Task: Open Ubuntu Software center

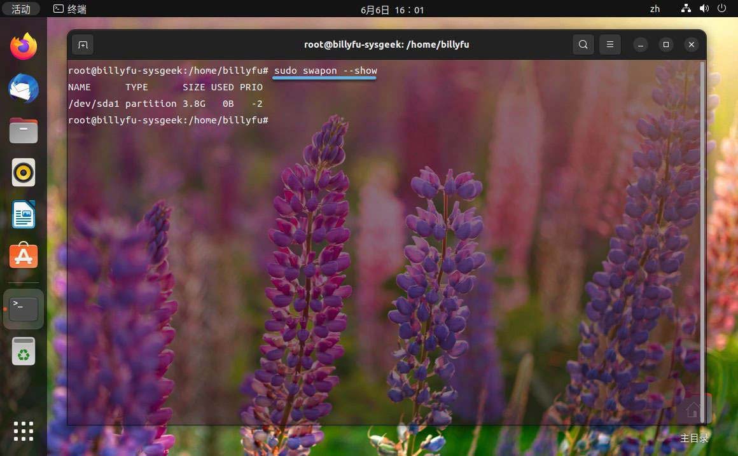Action: pyautogui.click(x=24, y=256)
